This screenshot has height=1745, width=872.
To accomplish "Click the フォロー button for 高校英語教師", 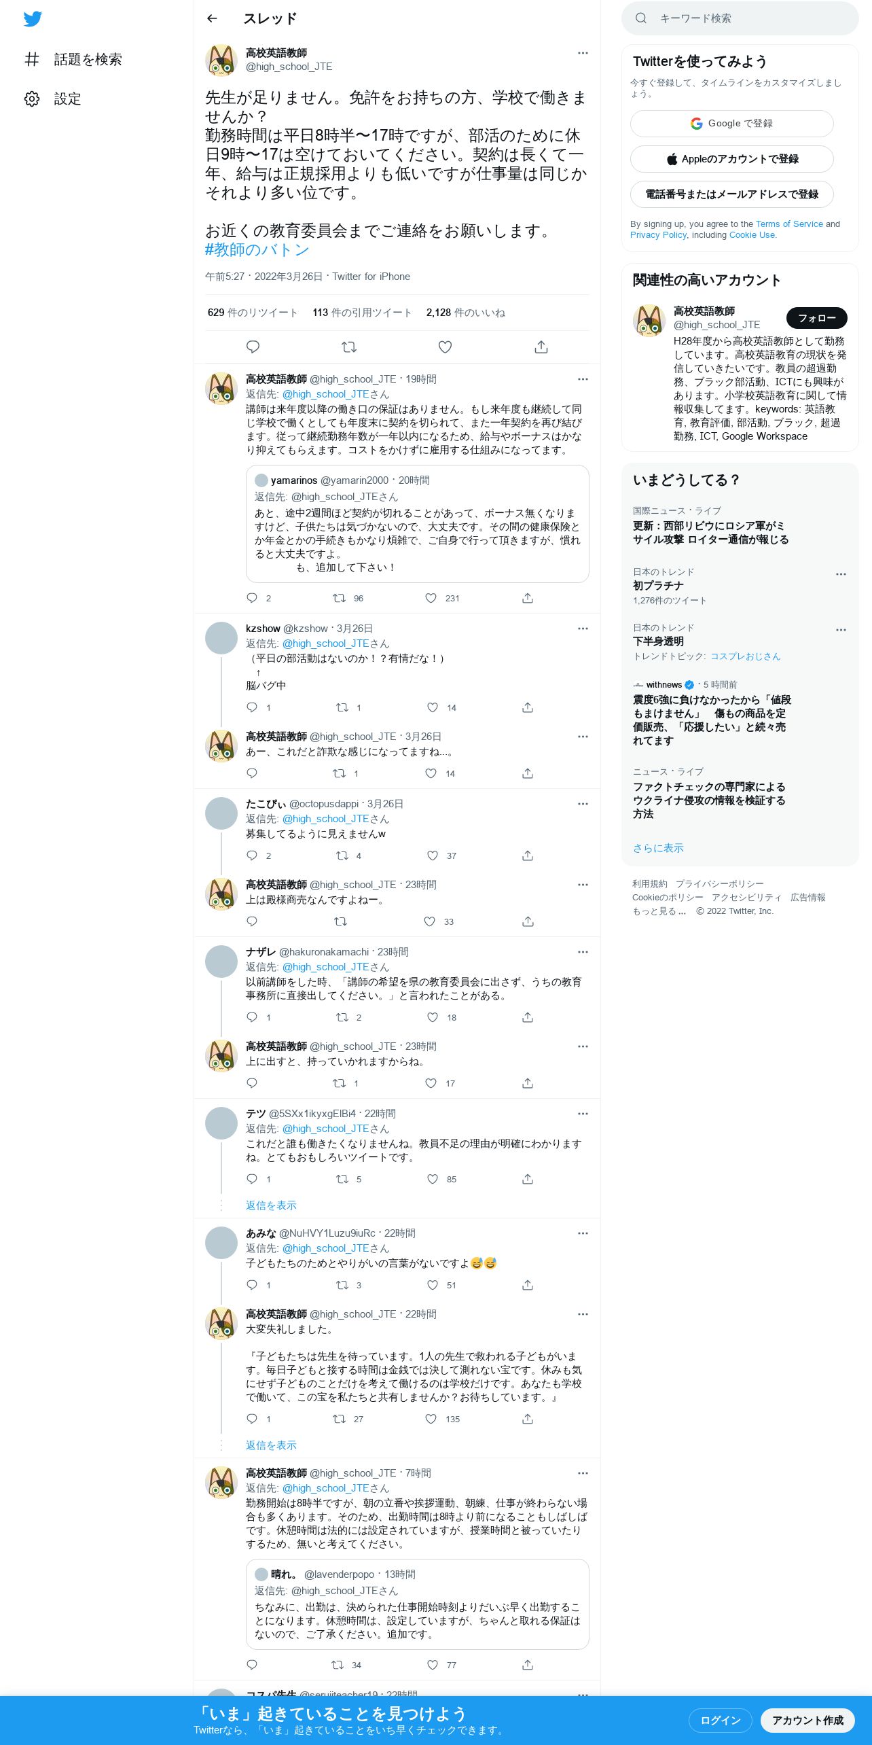I will [817, 317].
